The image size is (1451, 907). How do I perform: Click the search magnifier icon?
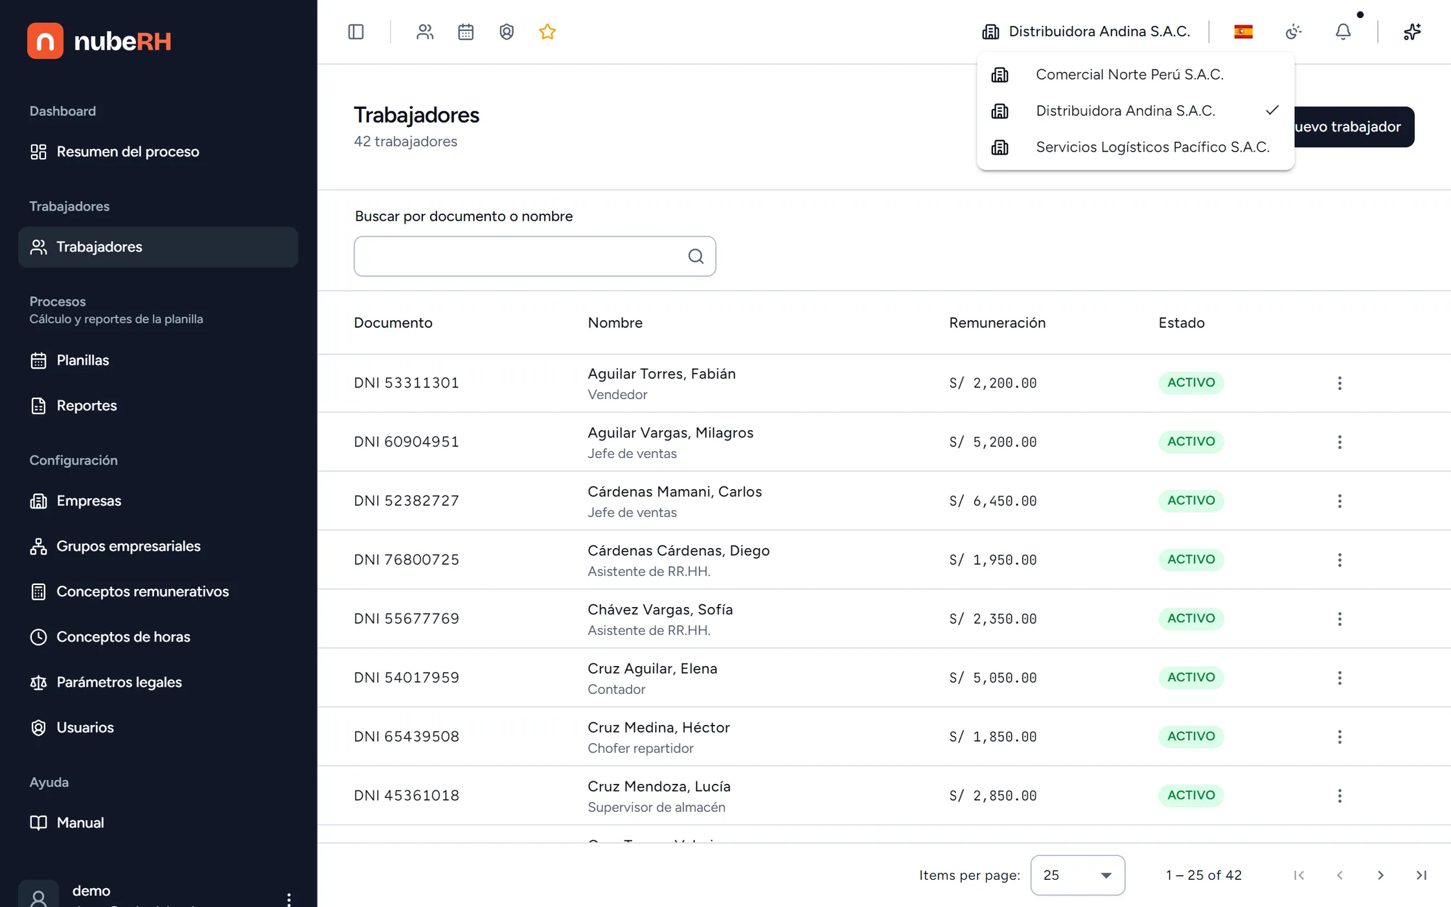coord(696,257)
